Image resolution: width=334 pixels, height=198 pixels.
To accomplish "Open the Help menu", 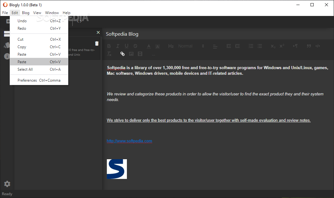I will [66, 13].
